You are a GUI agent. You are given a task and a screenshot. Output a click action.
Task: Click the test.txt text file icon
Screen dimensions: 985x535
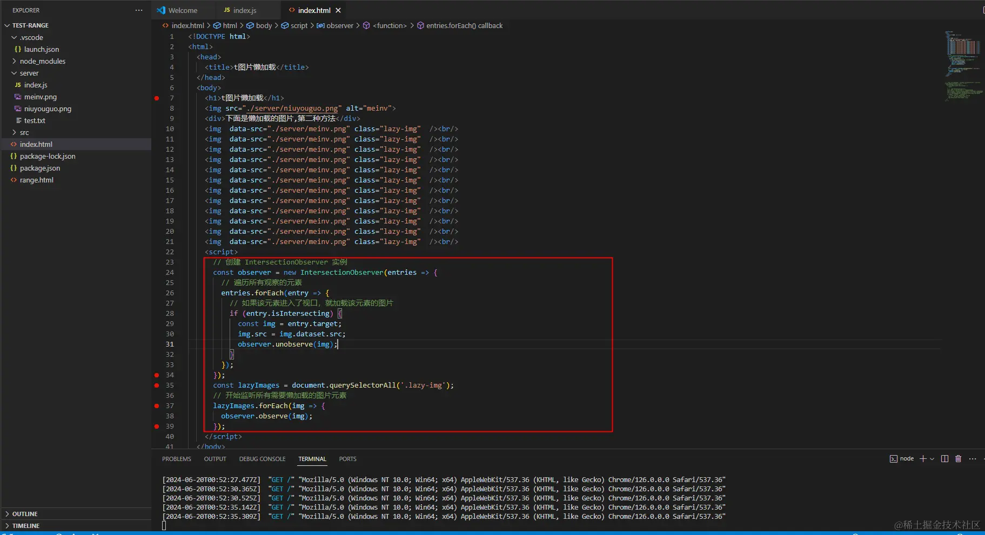(x=19, y=120)
